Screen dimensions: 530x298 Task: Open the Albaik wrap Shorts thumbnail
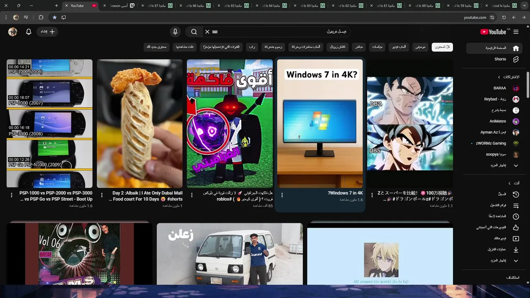(140, 123)
